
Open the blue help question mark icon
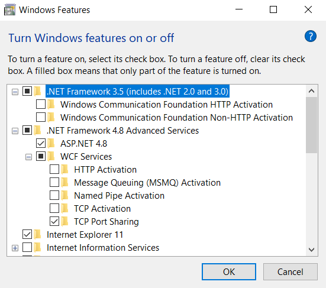coord(311,36)
